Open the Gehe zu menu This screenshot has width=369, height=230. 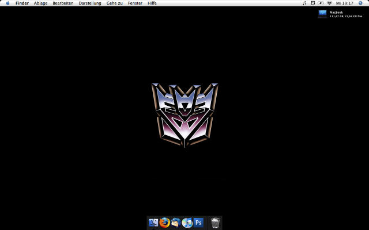[114, 3]
